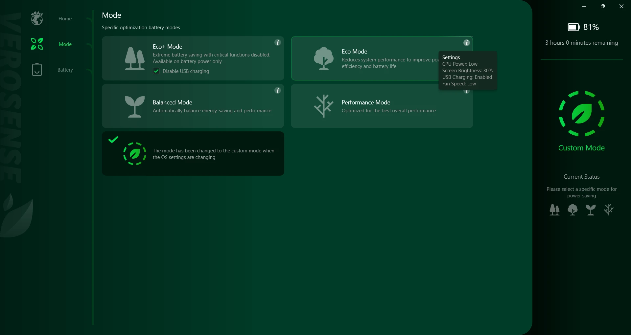Go to the Battery section
631x335 pixels.
pos(65,70)
